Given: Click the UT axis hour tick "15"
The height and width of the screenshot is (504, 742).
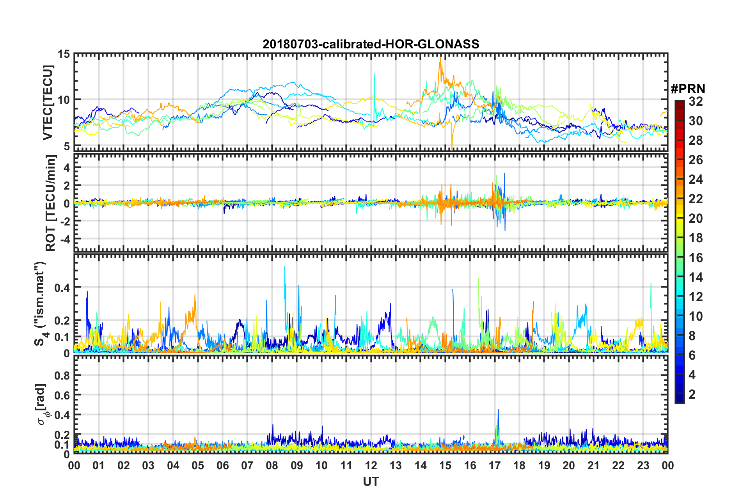Looking at the screenshot, I should click(445, 465).
